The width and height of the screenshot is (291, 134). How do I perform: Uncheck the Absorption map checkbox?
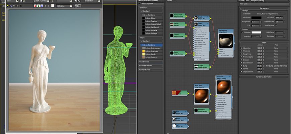click(241, 48)
